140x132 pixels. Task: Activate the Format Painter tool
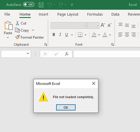(30, 37)
